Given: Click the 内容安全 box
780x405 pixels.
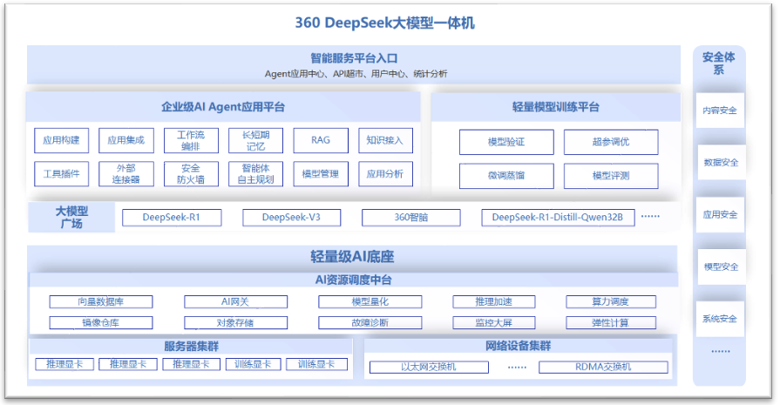Looking at the screenshot, I should tap(720, 111).
